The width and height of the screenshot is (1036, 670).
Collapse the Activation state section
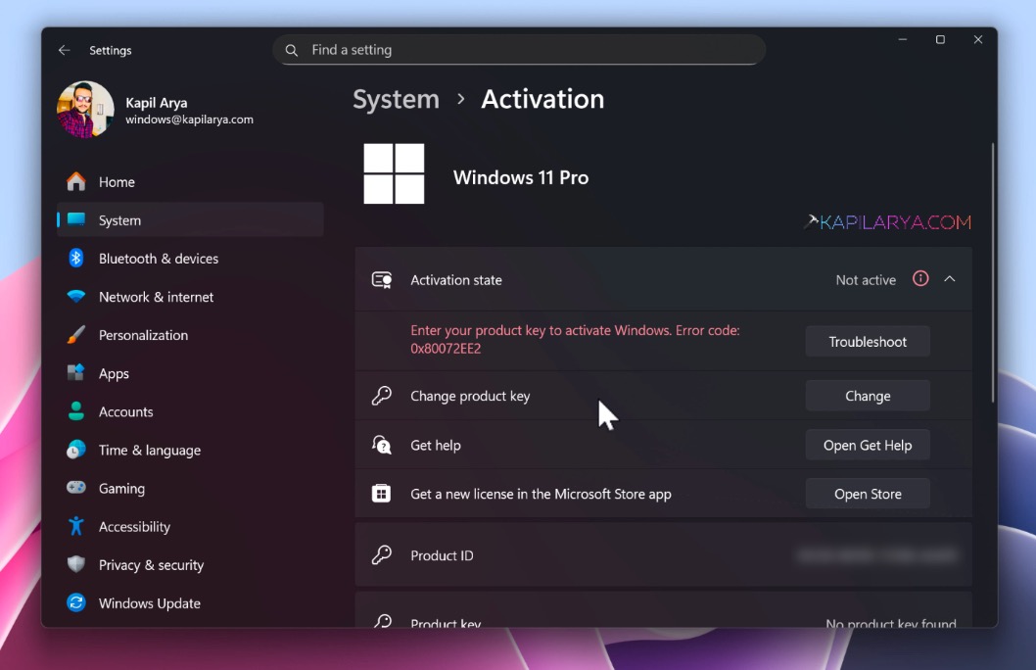coord(949,278)
